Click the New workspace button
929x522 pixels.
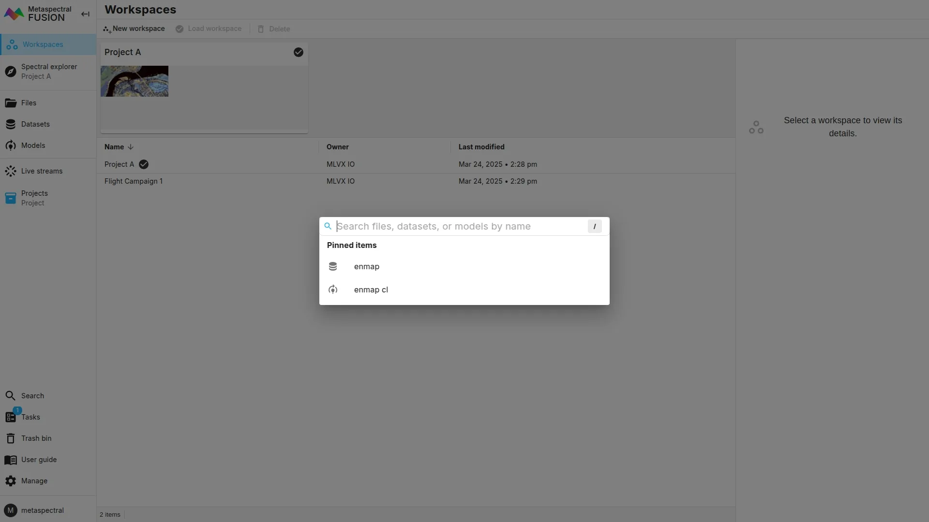[134, 29]
